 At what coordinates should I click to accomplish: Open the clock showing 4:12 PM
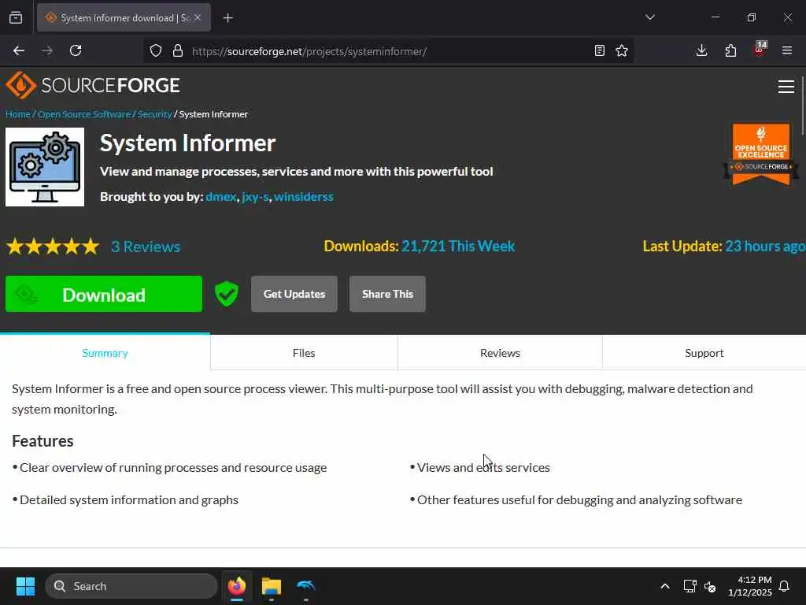click(x=750, y=586)
